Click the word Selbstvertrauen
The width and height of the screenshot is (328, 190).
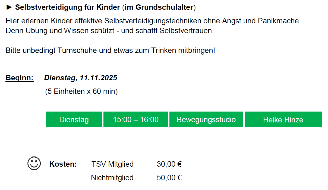coord(187,31)
